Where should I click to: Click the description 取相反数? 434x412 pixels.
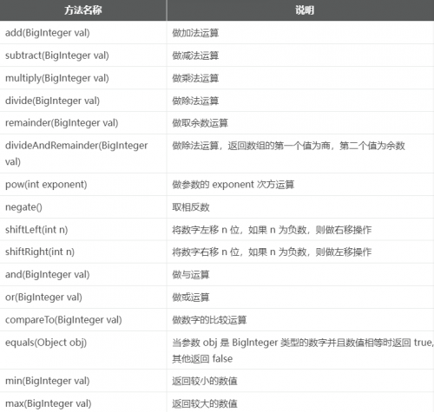coord(191,207)
